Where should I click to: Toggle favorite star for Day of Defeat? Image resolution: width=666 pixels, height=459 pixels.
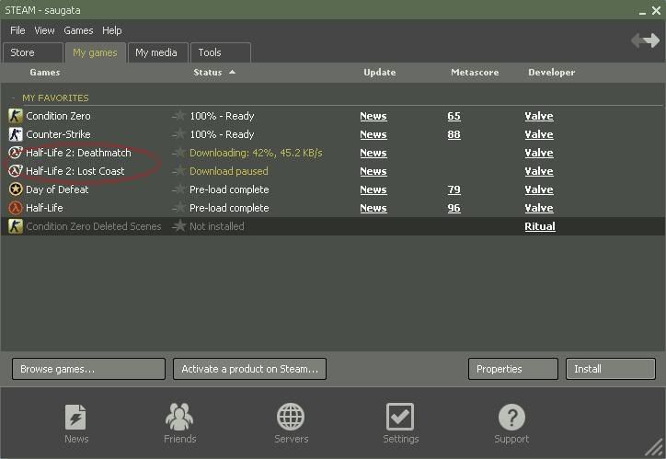tap(180, 189)
